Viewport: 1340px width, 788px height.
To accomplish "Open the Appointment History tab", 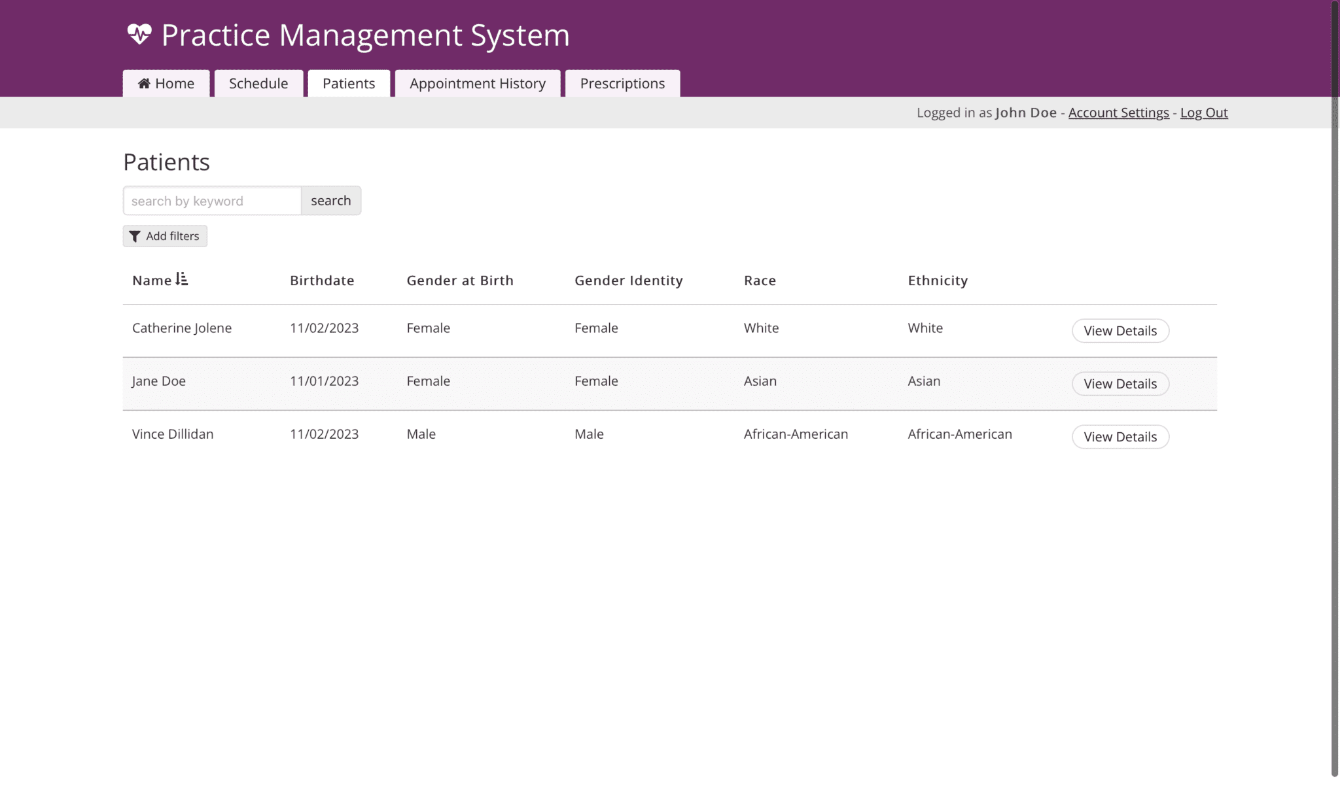I will (x=478, y=83).
